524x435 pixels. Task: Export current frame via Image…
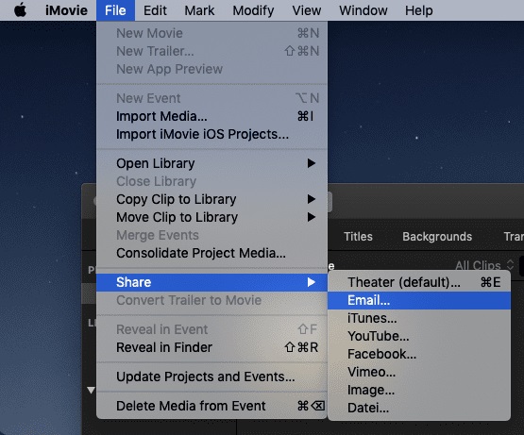(x=419, y=390)
